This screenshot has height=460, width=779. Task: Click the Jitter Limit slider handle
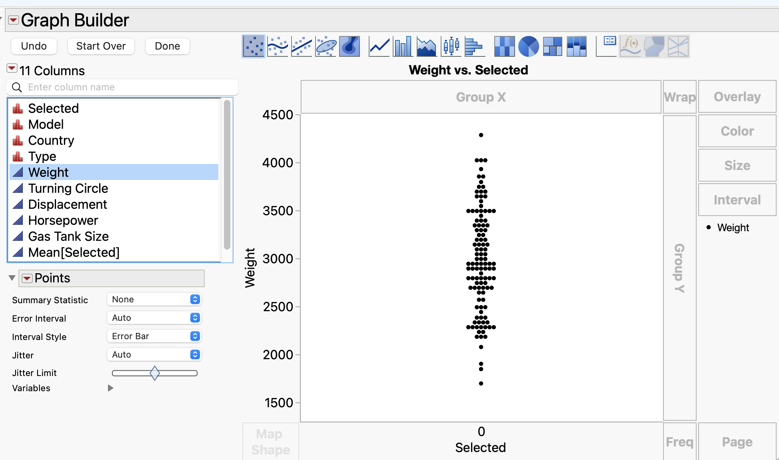pyautogui.click(x=155, y=373)
